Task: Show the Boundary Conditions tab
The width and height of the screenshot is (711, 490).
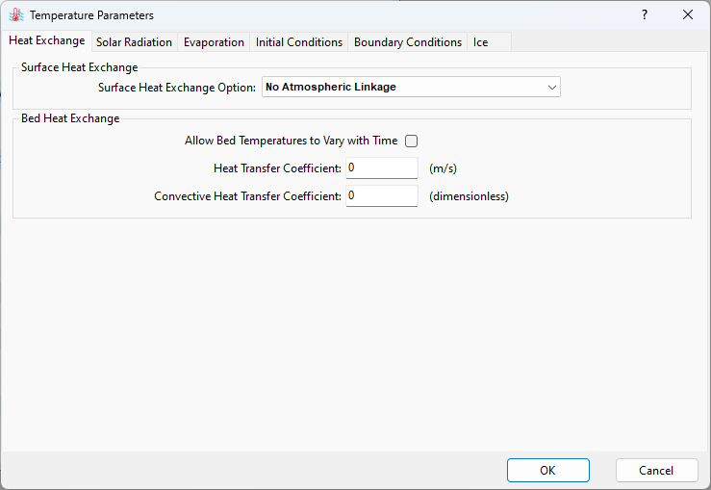Action: pos(408,42)
